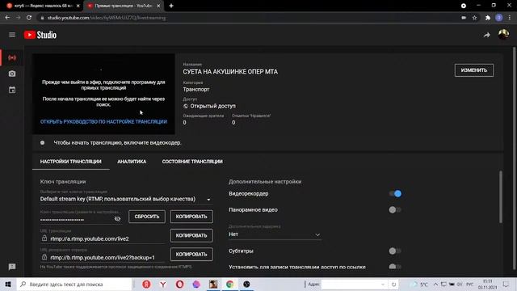The width and height of the screenshot is (517, 291).
Task: Open the Chrome profile icon
Action: [x=499, y=18]
